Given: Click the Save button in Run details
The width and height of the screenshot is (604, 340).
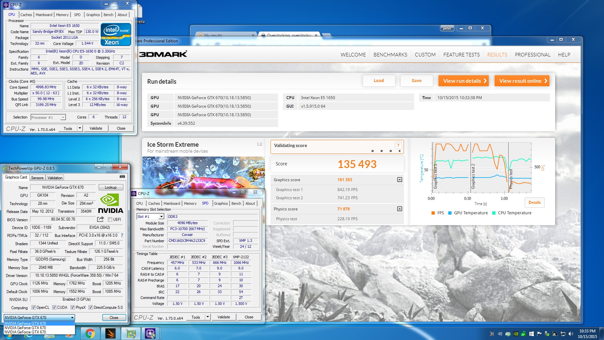Looking at the screenshot, I should pyautogui.click(x=416, y=81).
